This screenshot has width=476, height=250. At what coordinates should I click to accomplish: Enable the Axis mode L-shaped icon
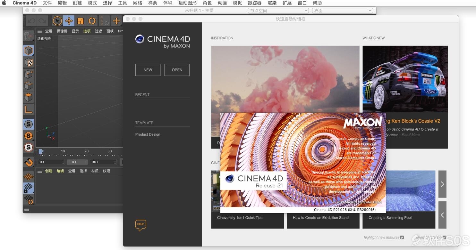[x=29, y=109]
